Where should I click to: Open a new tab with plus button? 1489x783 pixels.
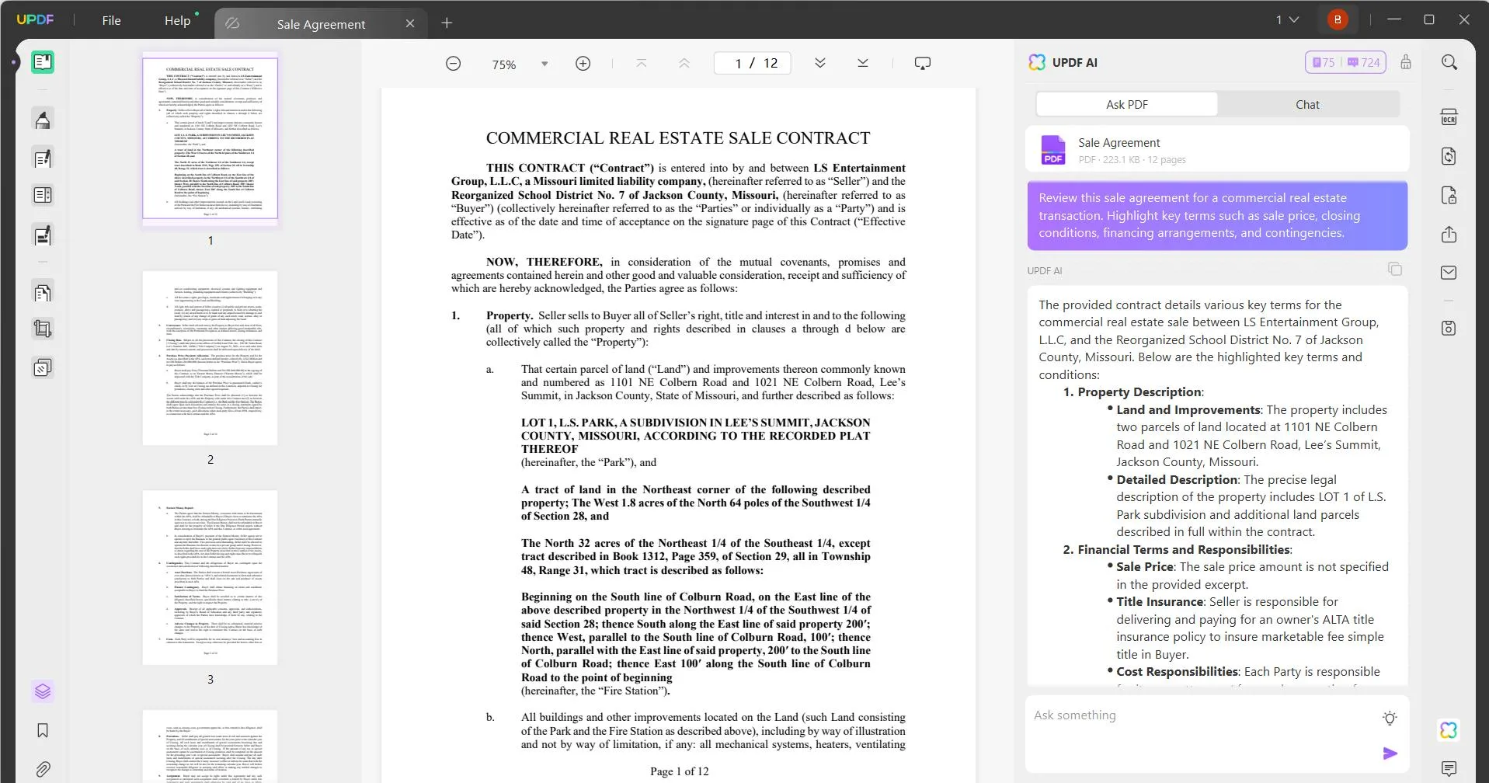447,23
